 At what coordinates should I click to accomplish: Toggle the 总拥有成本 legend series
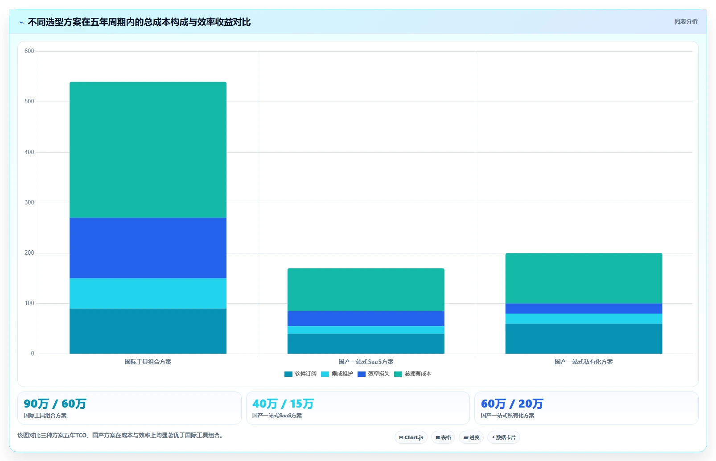click(x=413, y=374)
